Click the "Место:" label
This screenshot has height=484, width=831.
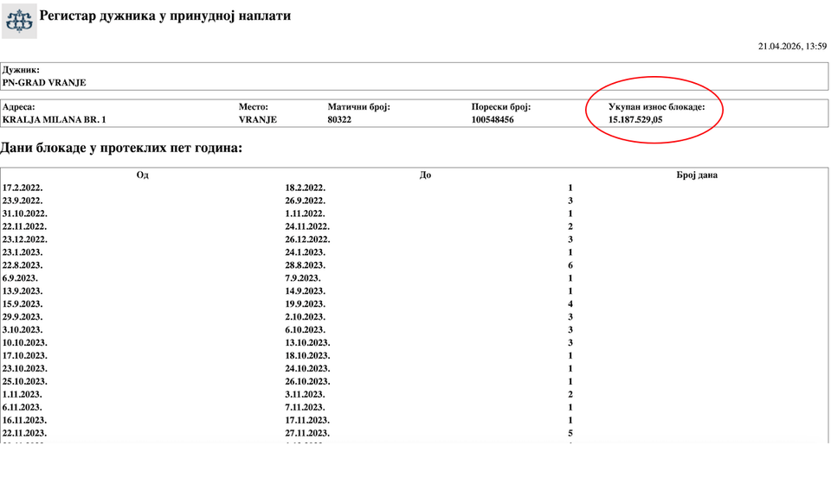pyautogui.click(x=254, y=107)
